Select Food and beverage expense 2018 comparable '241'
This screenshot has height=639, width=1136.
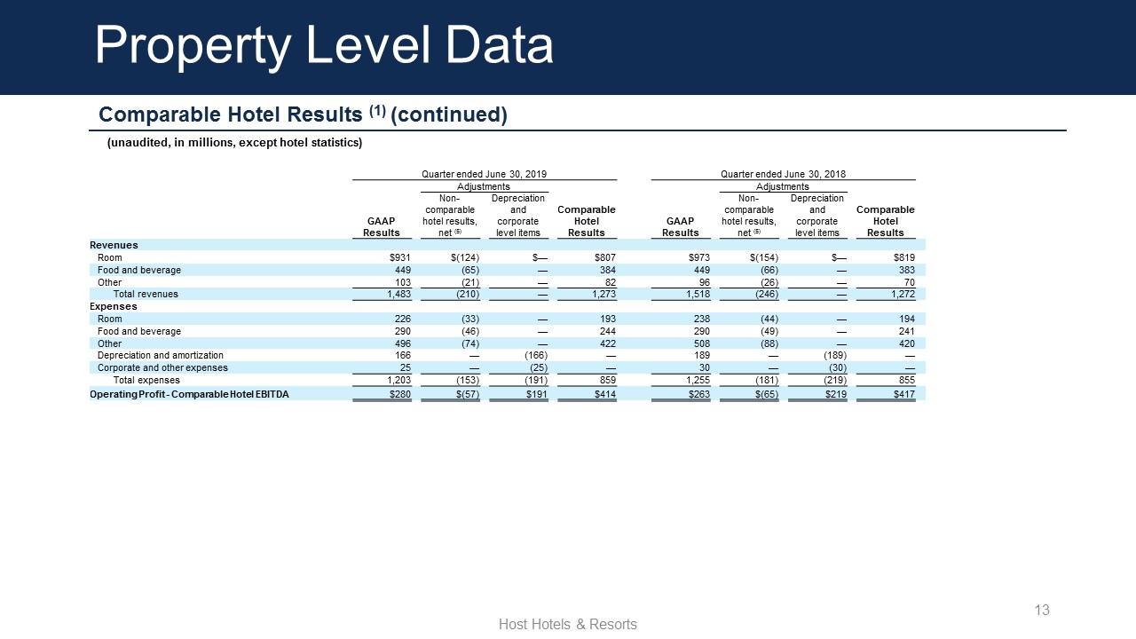coord(906,331)
